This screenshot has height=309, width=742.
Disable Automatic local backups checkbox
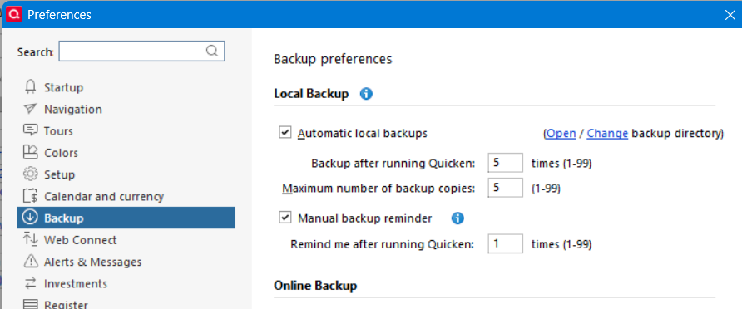(285, 132)
